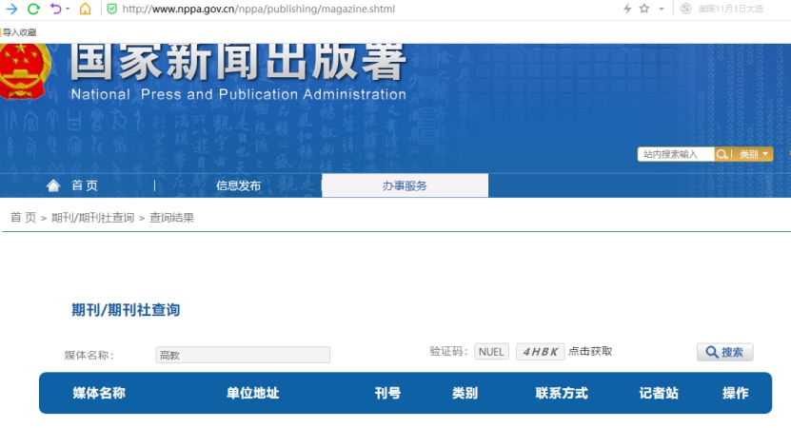Click the purple undo back icon
This screenshot has width=791, height=428.
[55, 9]
